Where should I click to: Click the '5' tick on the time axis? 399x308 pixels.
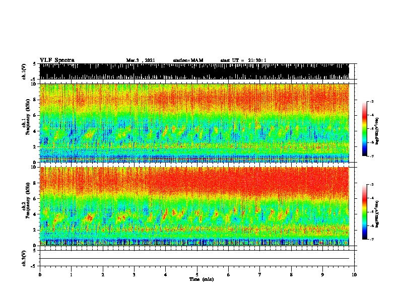coord(197,275)
